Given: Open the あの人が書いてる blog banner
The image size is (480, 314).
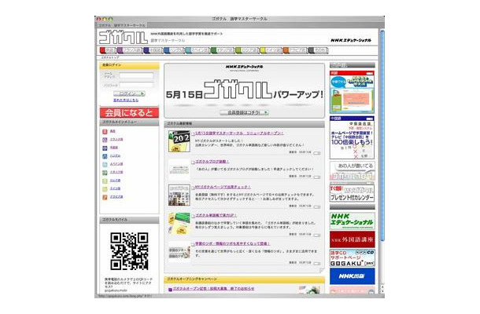Looking at the screenshot, I should click(x=352, y=171).
